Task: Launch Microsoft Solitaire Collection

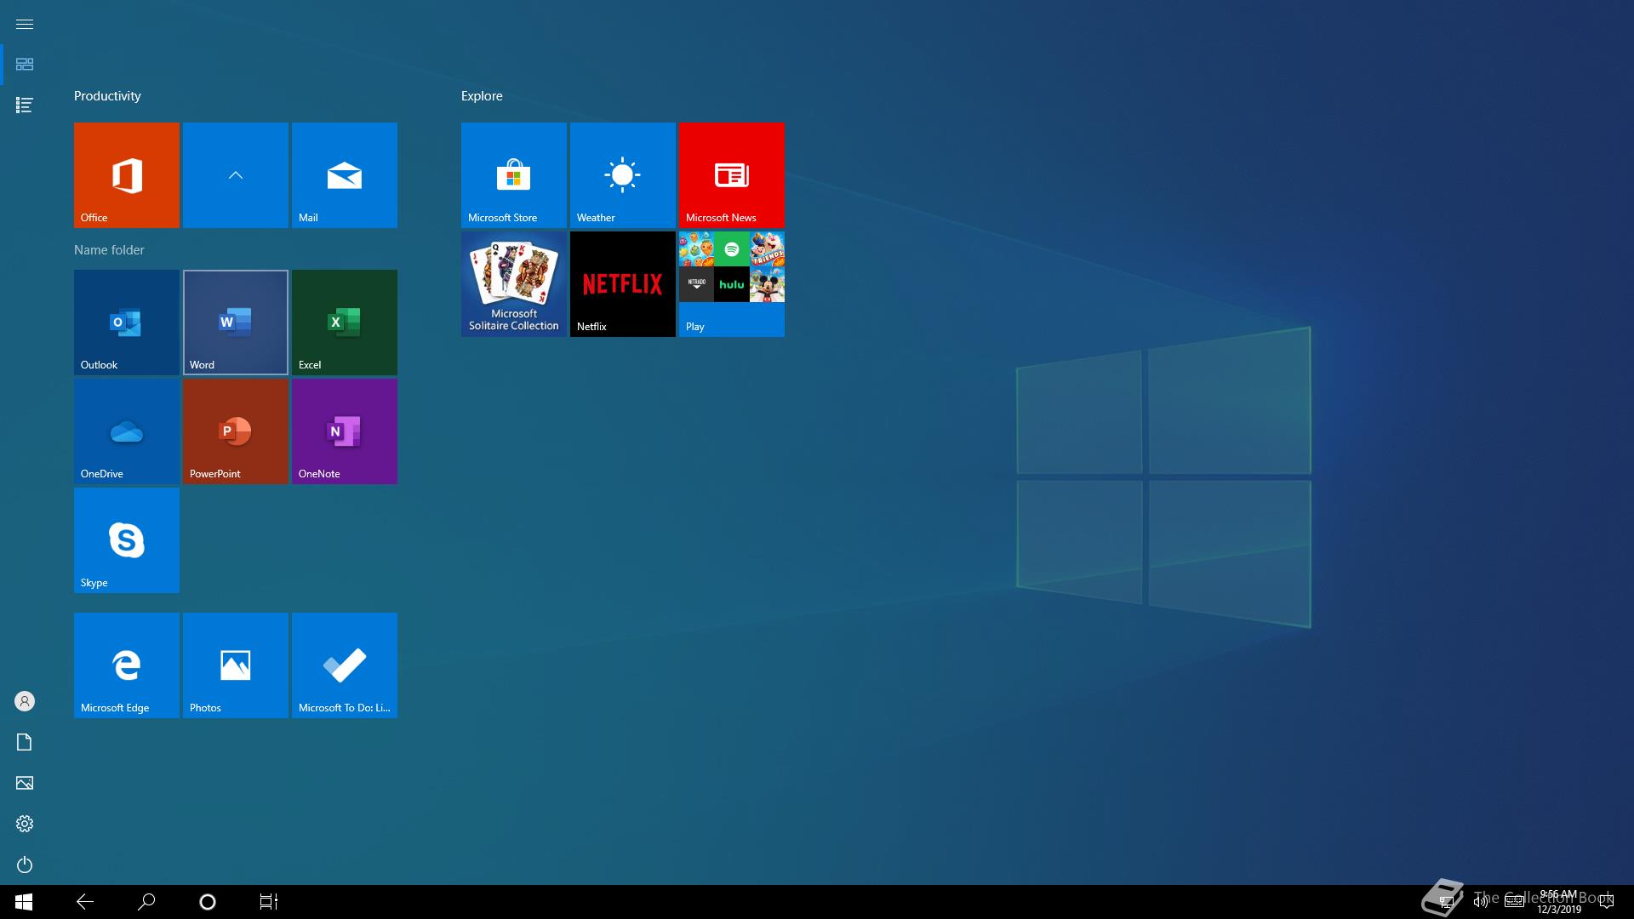Action: (x=513, y=283)
